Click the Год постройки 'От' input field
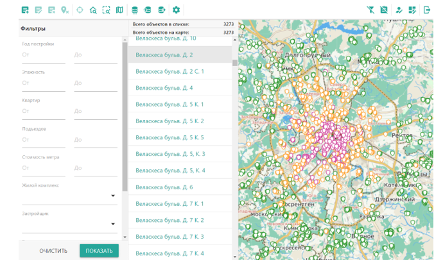Viewport: 443px width, 263px height. click(x=43, y=55)
